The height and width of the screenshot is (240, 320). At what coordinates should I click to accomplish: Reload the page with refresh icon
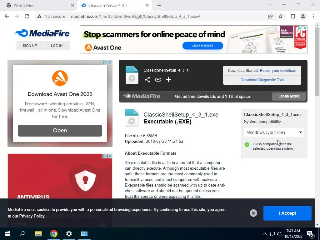[27, 16]
